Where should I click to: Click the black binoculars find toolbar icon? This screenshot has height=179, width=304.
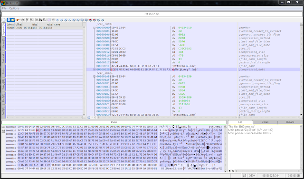click(x=40, y=20)
